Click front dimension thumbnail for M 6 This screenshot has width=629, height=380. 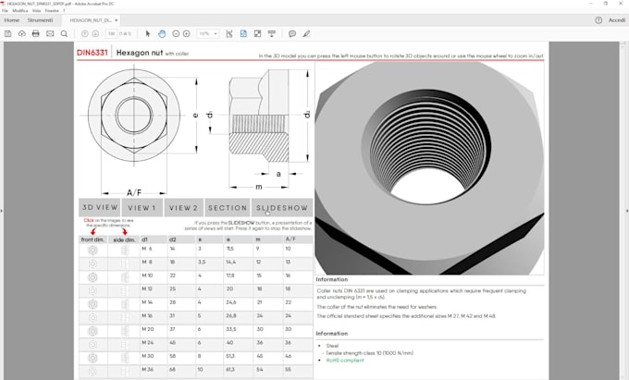[x=92, y=250]
